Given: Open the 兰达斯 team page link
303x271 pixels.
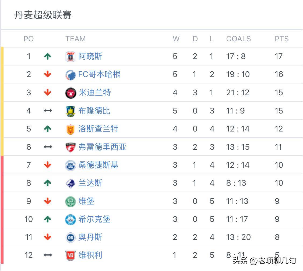Looking at the screenshot, I should 90,183.
